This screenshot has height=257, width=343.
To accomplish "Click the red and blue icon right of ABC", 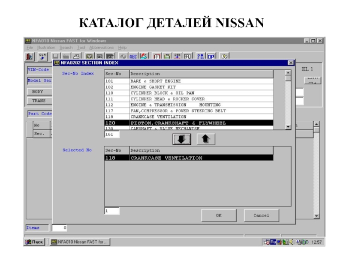I will click(144, 57).
